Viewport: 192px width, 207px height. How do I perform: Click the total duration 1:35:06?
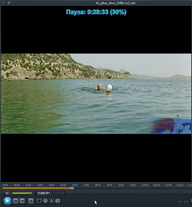[x=58, y=193]
